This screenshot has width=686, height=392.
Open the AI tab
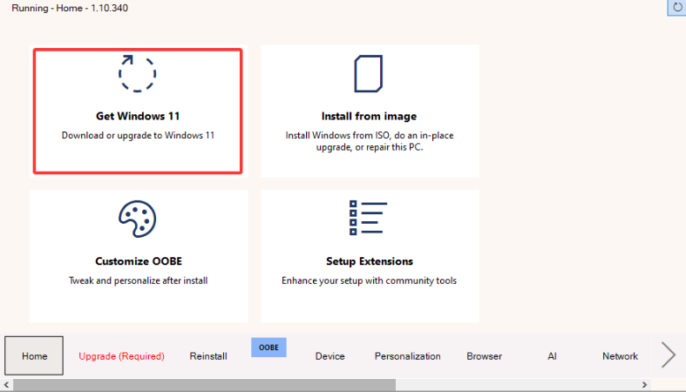[552, 356]
